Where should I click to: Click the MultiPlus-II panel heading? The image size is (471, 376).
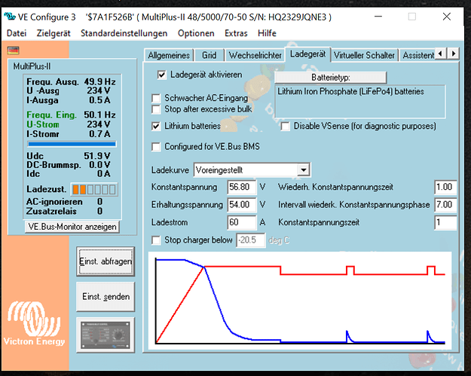point(32,66)
